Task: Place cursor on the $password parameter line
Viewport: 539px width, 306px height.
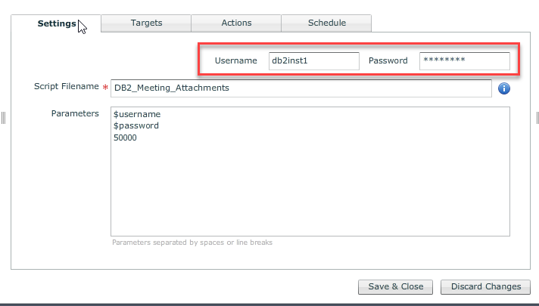Action: pos(136,126)
